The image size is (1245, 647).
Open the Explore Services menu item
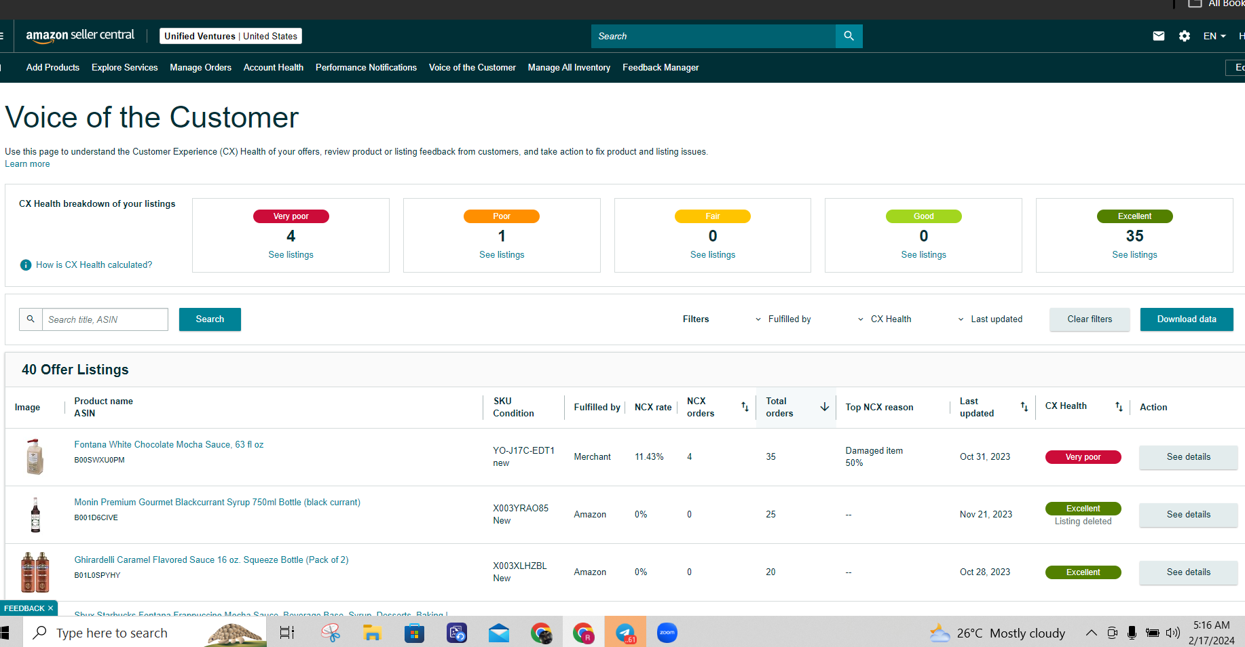tap(125, 67)
